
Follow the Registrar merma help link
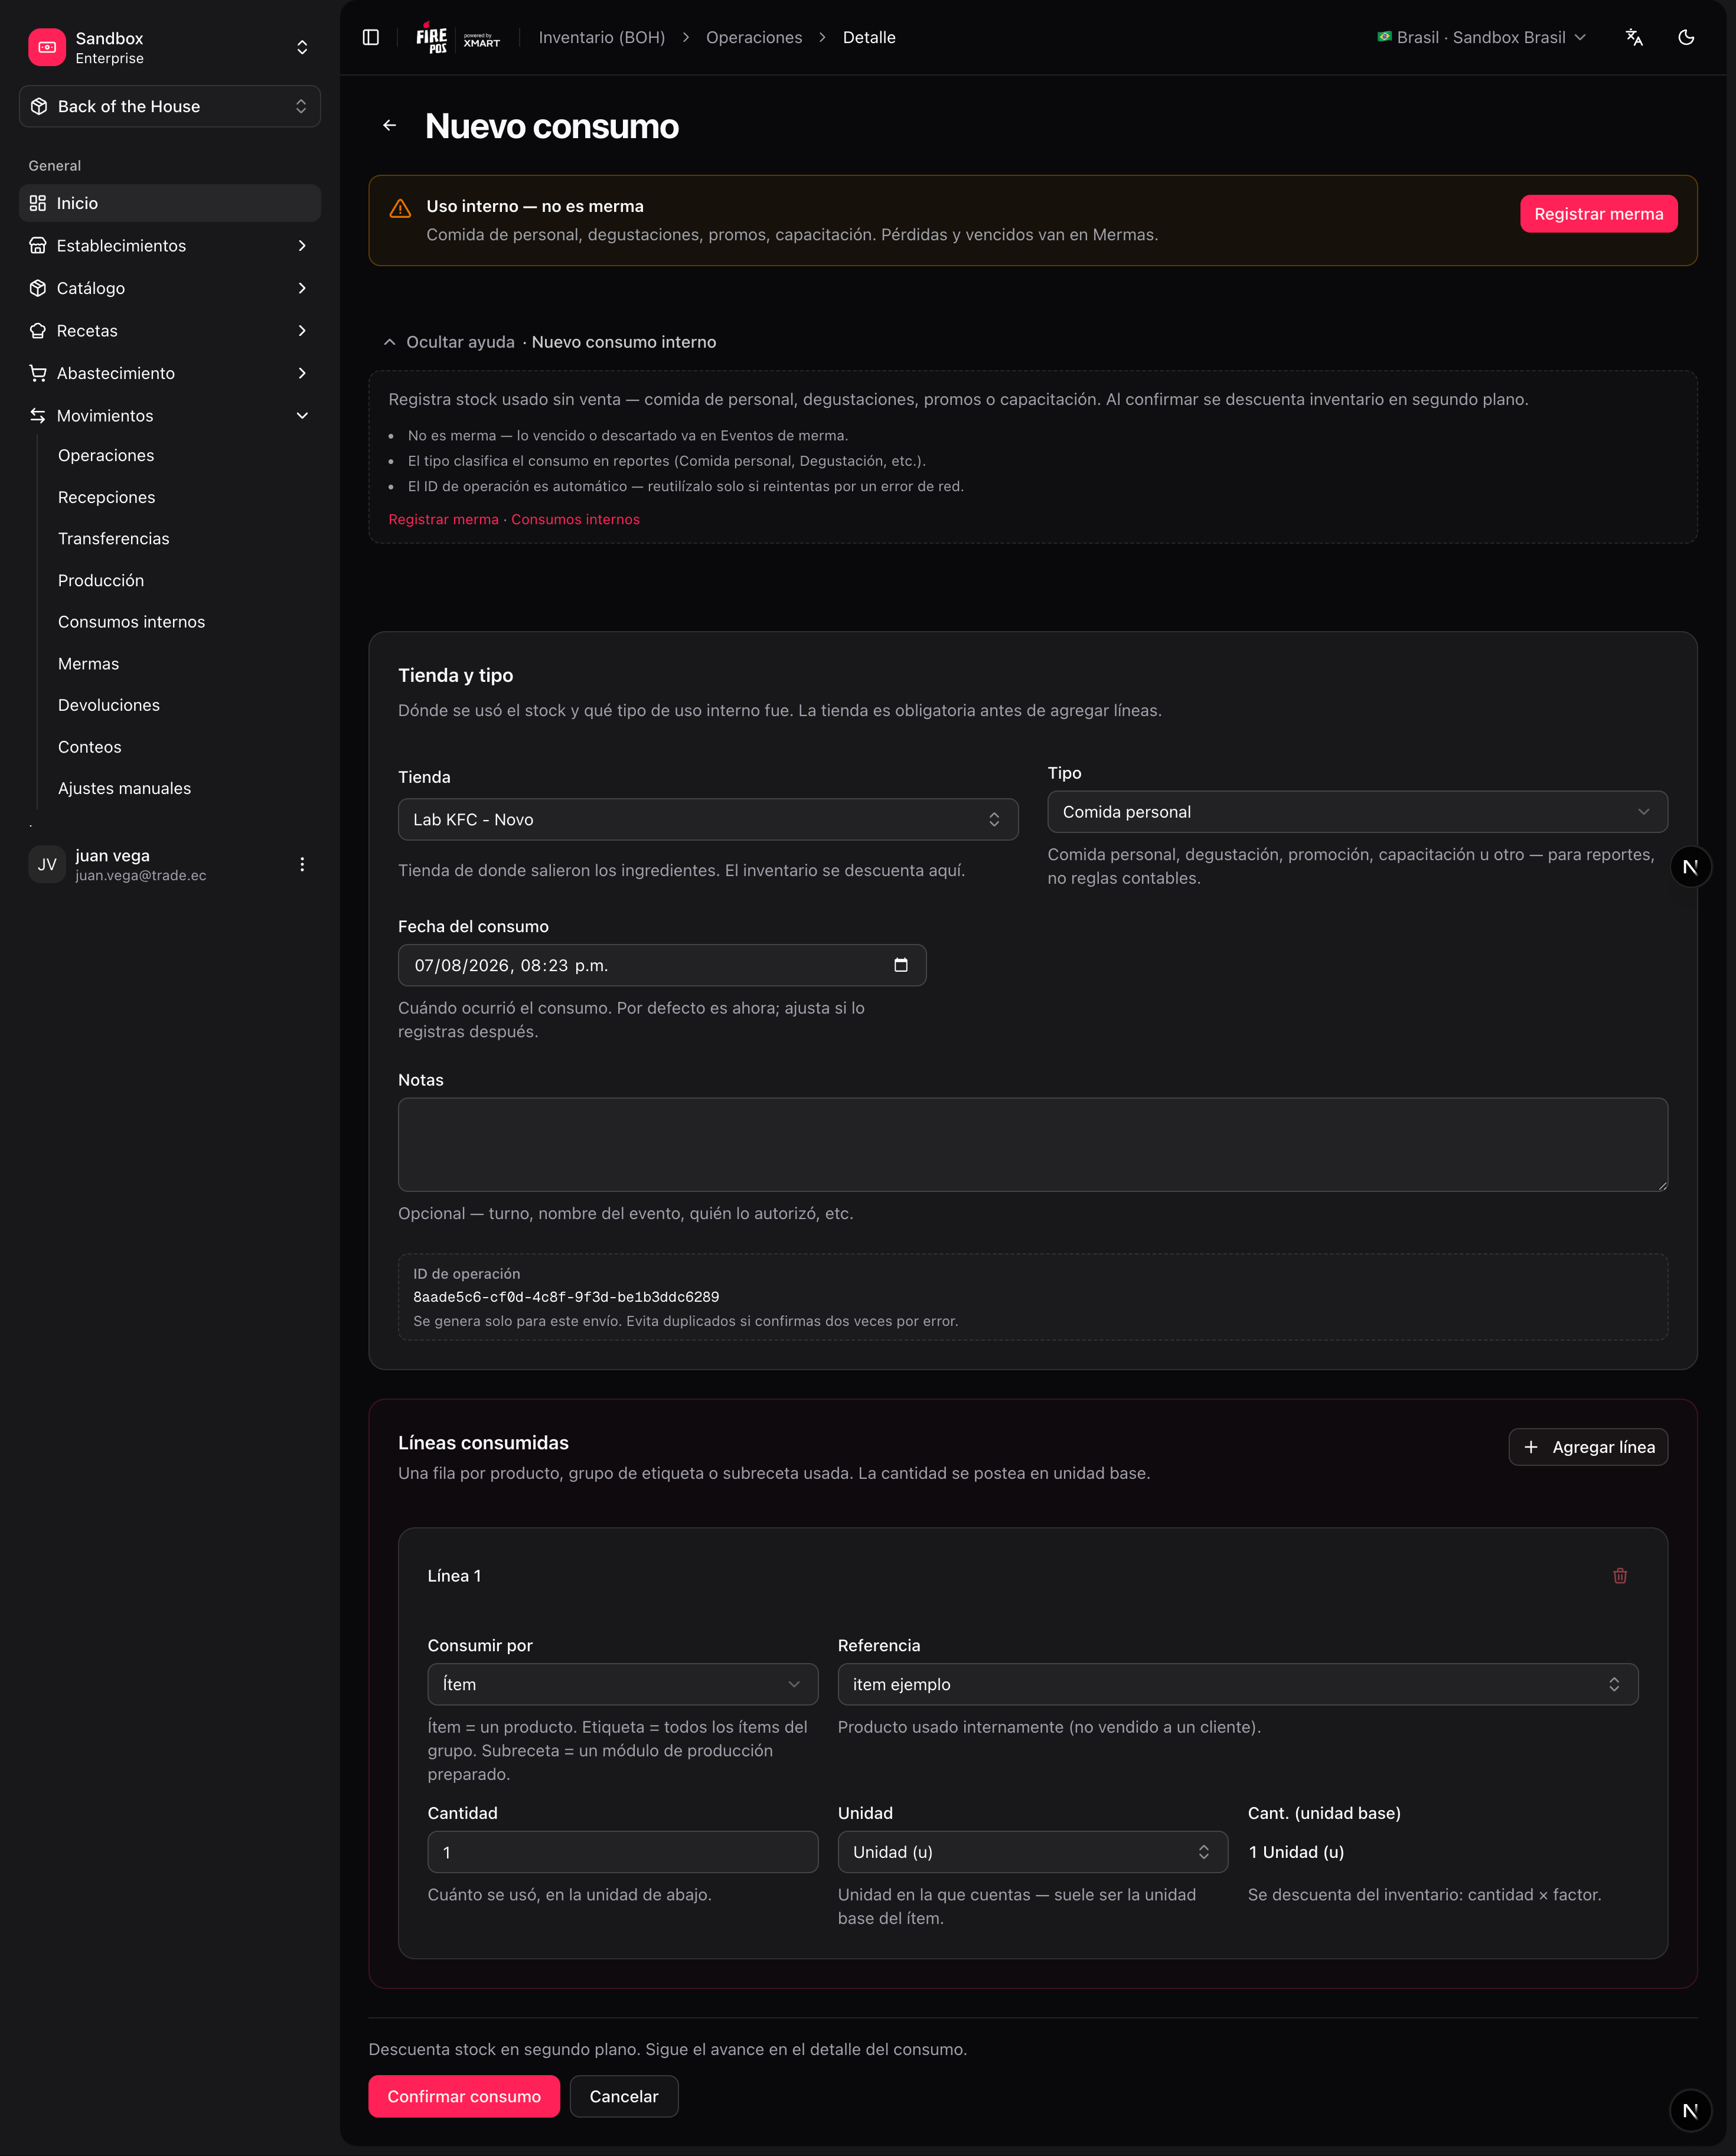point(443,519)
